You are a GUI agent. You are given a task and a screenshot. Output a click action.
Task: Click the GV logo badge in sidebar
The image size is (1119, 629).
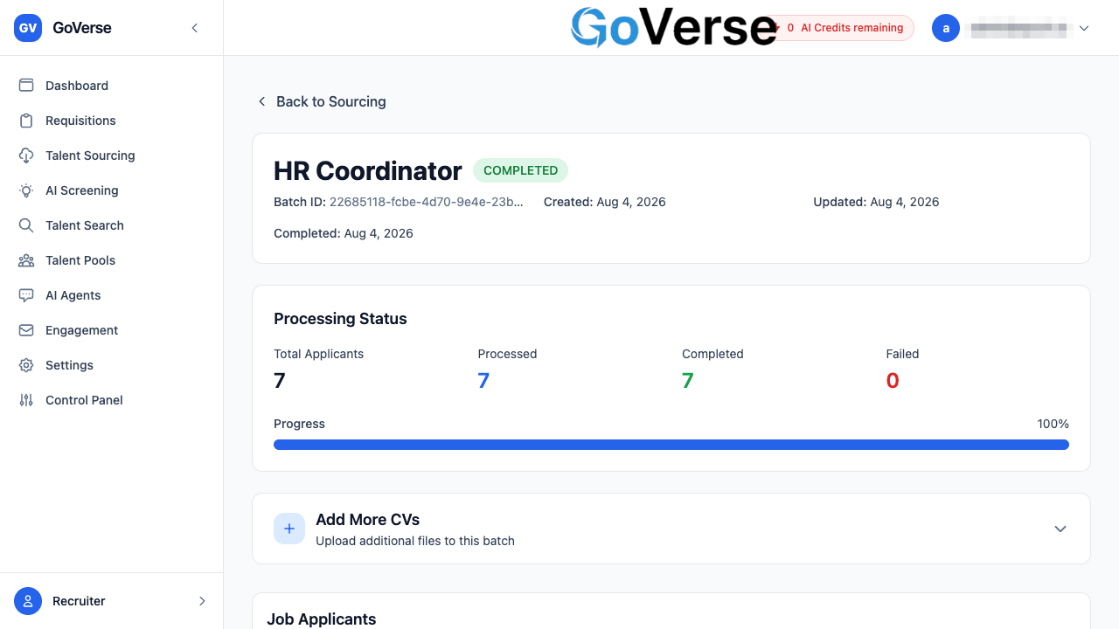point(28,28)
